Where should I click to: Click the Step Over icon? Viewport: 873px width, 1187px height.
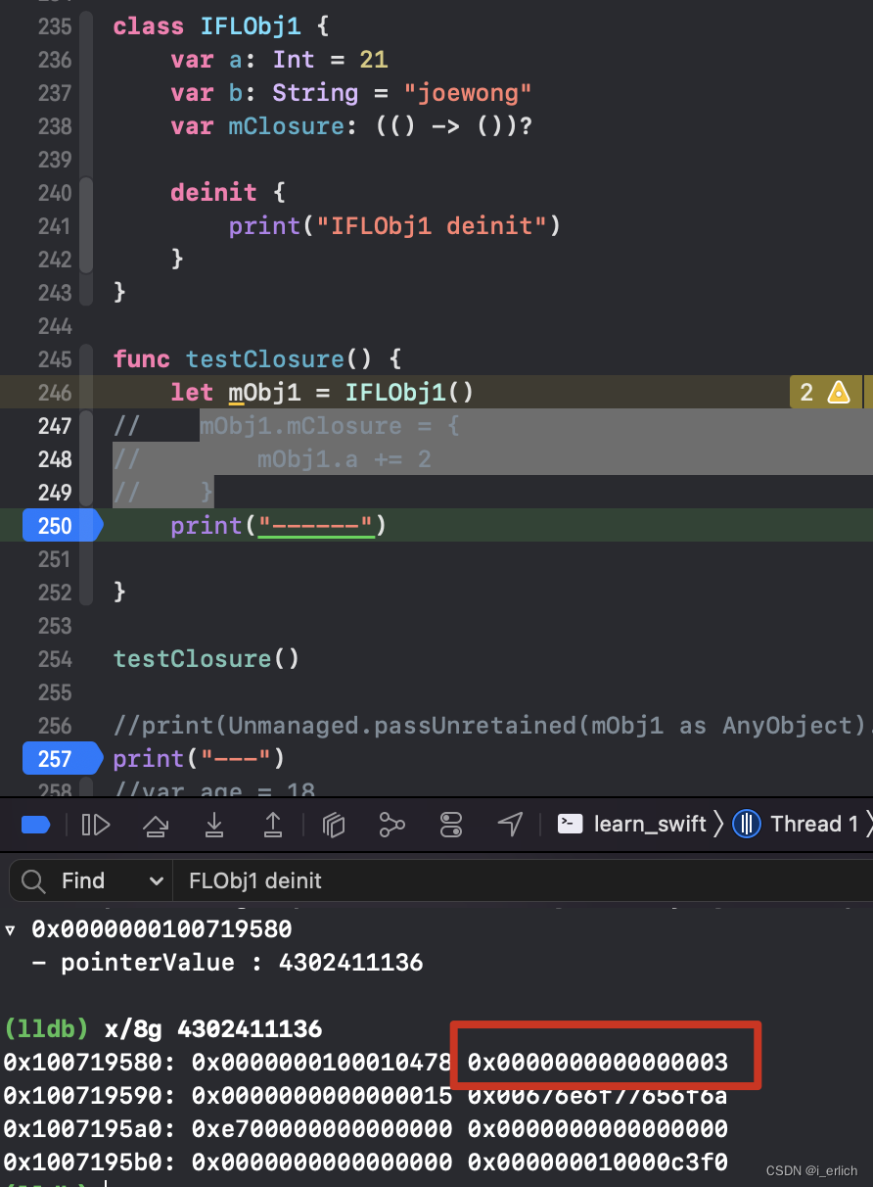pos(155,825)
